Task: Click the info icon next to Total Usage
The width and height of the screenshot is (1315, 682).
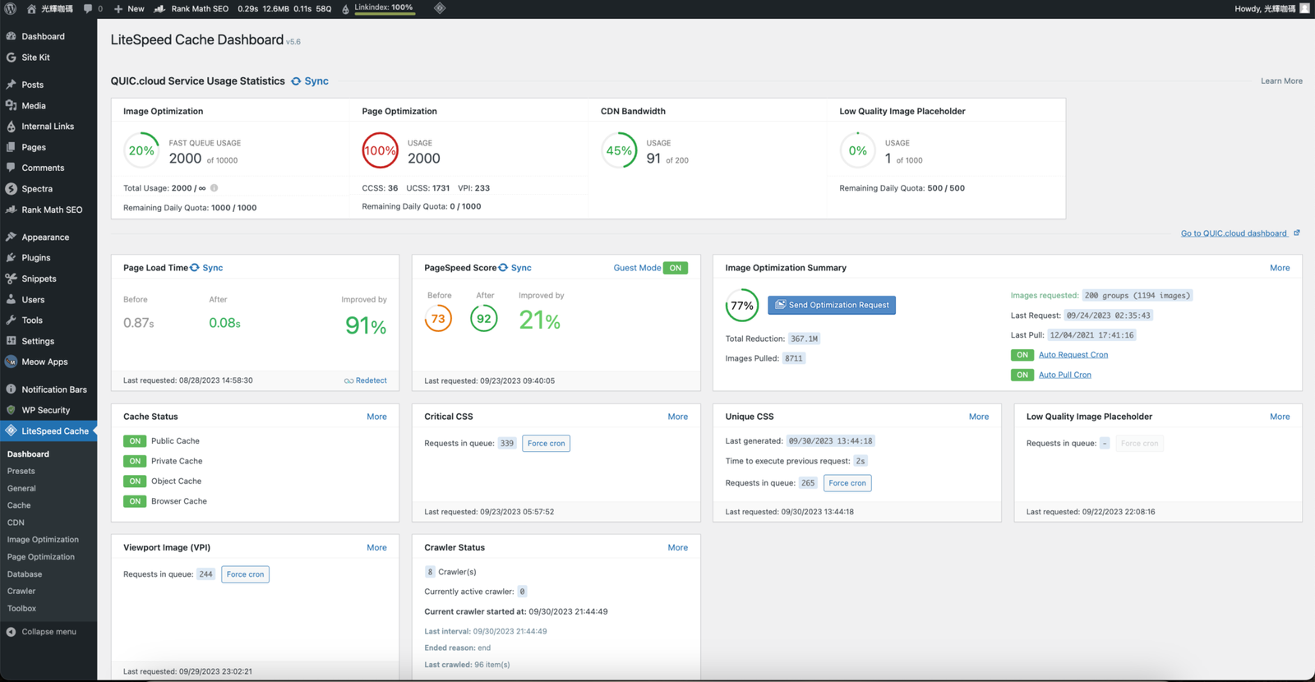Action: tap(215, 188)
